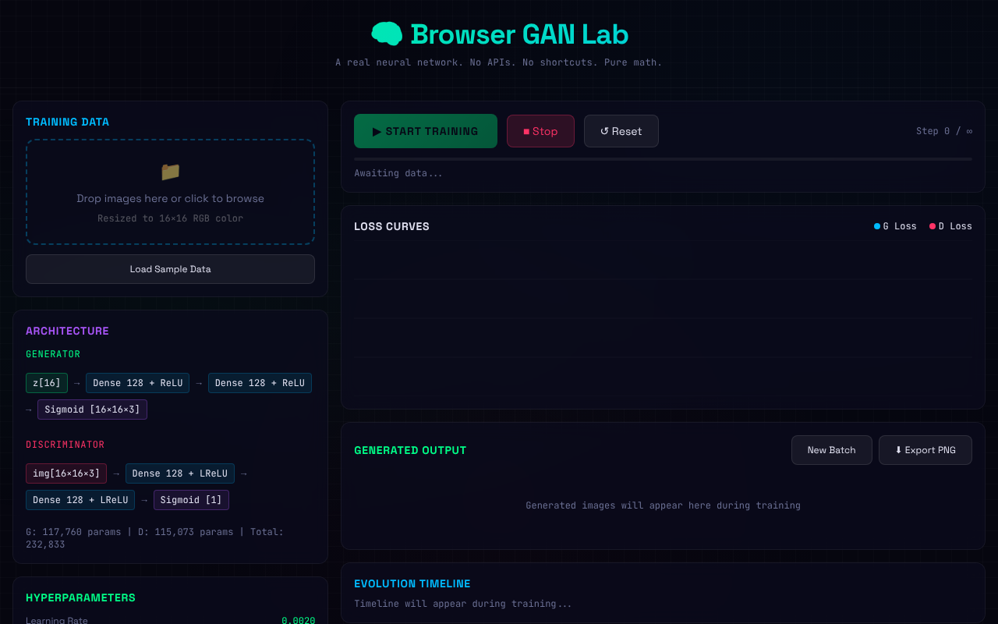Generate a New Batch of images
998x624 pixels.
click(831, 450)
